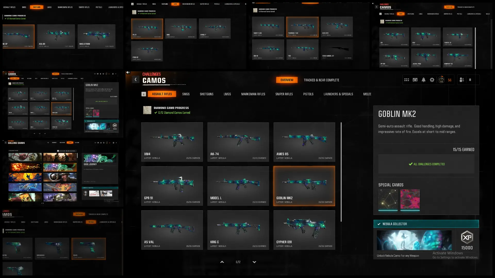
Task: Open the Melee tab in main panel
Action: coord(367,94)
